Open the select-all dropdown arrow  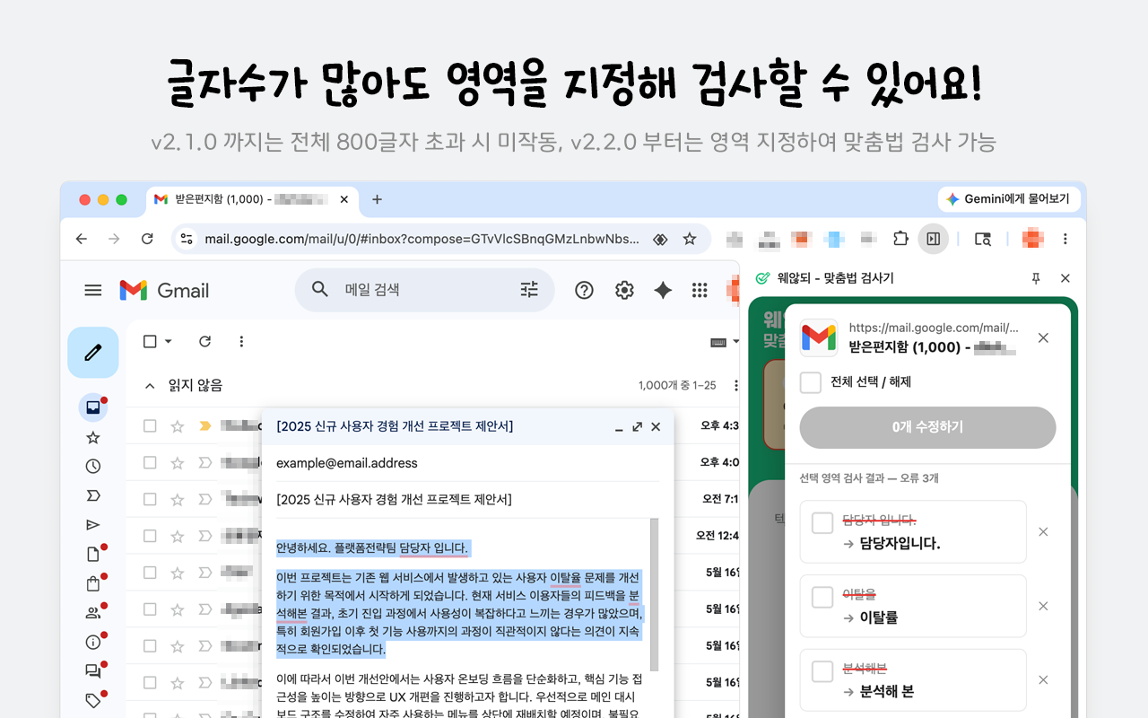click(168, 341)
